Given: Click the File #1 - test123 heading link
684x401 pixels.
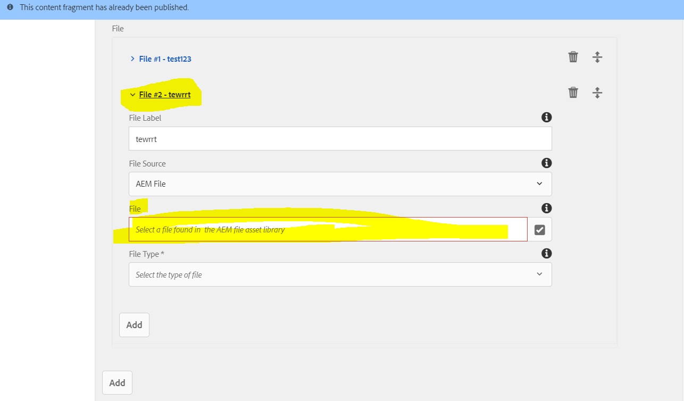Looking at the screenshot, I should tap(164, 59).
